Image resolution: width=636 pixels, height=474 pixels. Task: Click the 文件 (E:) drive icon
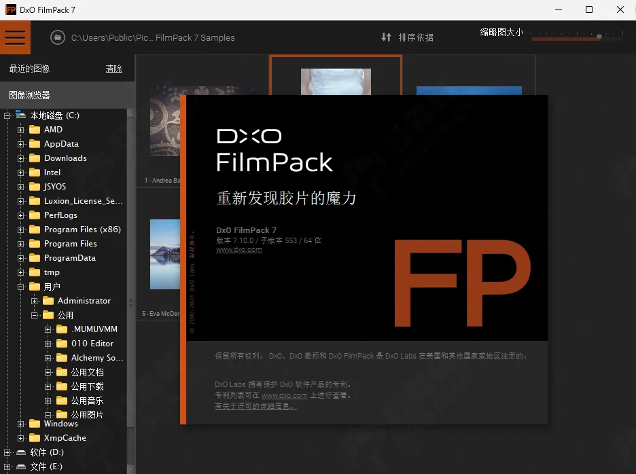pyautogui.click(x=21, y=467)
